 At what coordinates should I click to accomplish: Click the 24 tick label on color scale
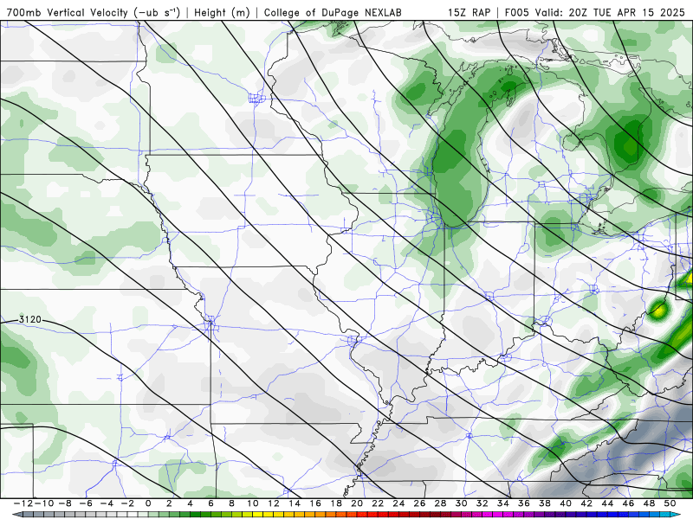click(398, 503)
